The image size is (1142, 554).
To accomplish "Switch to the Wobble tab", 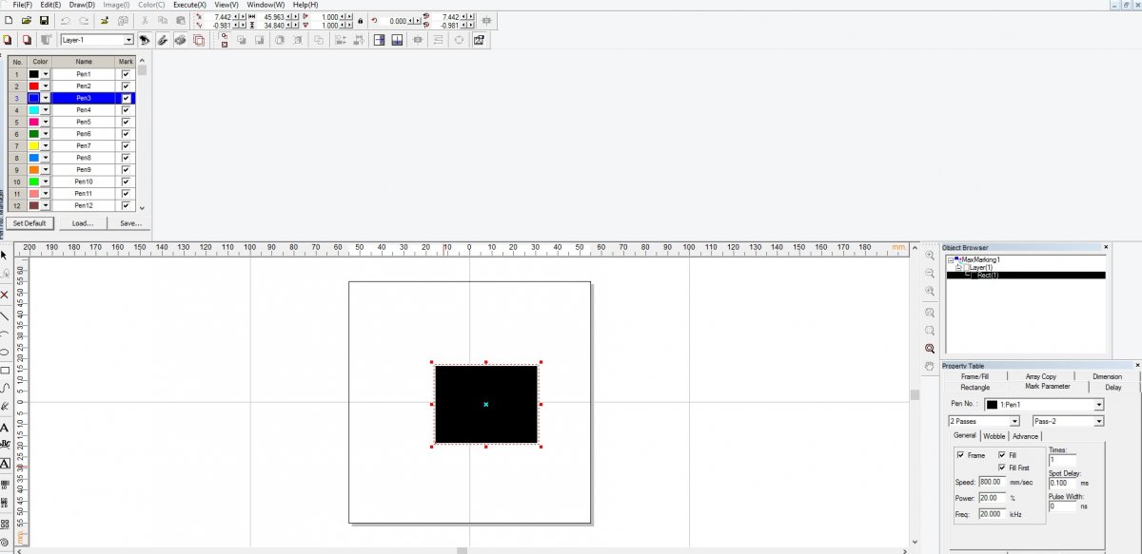I will (x=994, y=436).
